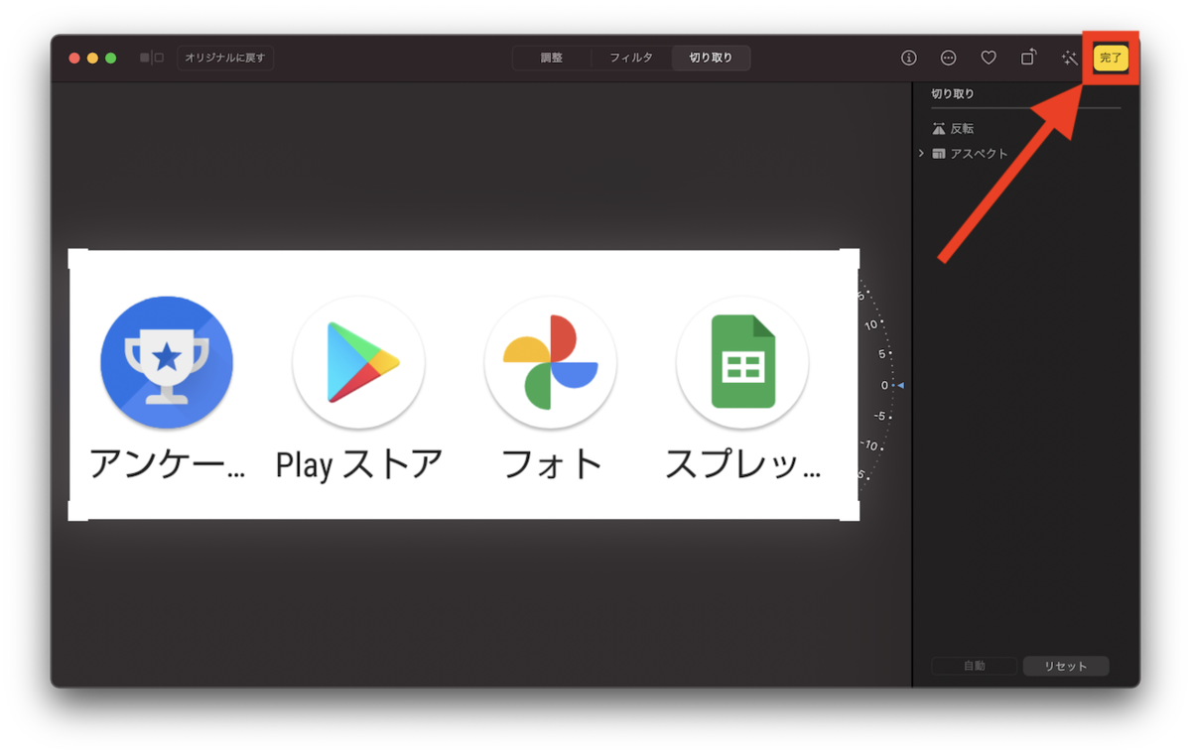The width and height of the screenshot is (1191, 755).
Task: Click the green Sheets icon in photo
Action: [x=742, y=362]
